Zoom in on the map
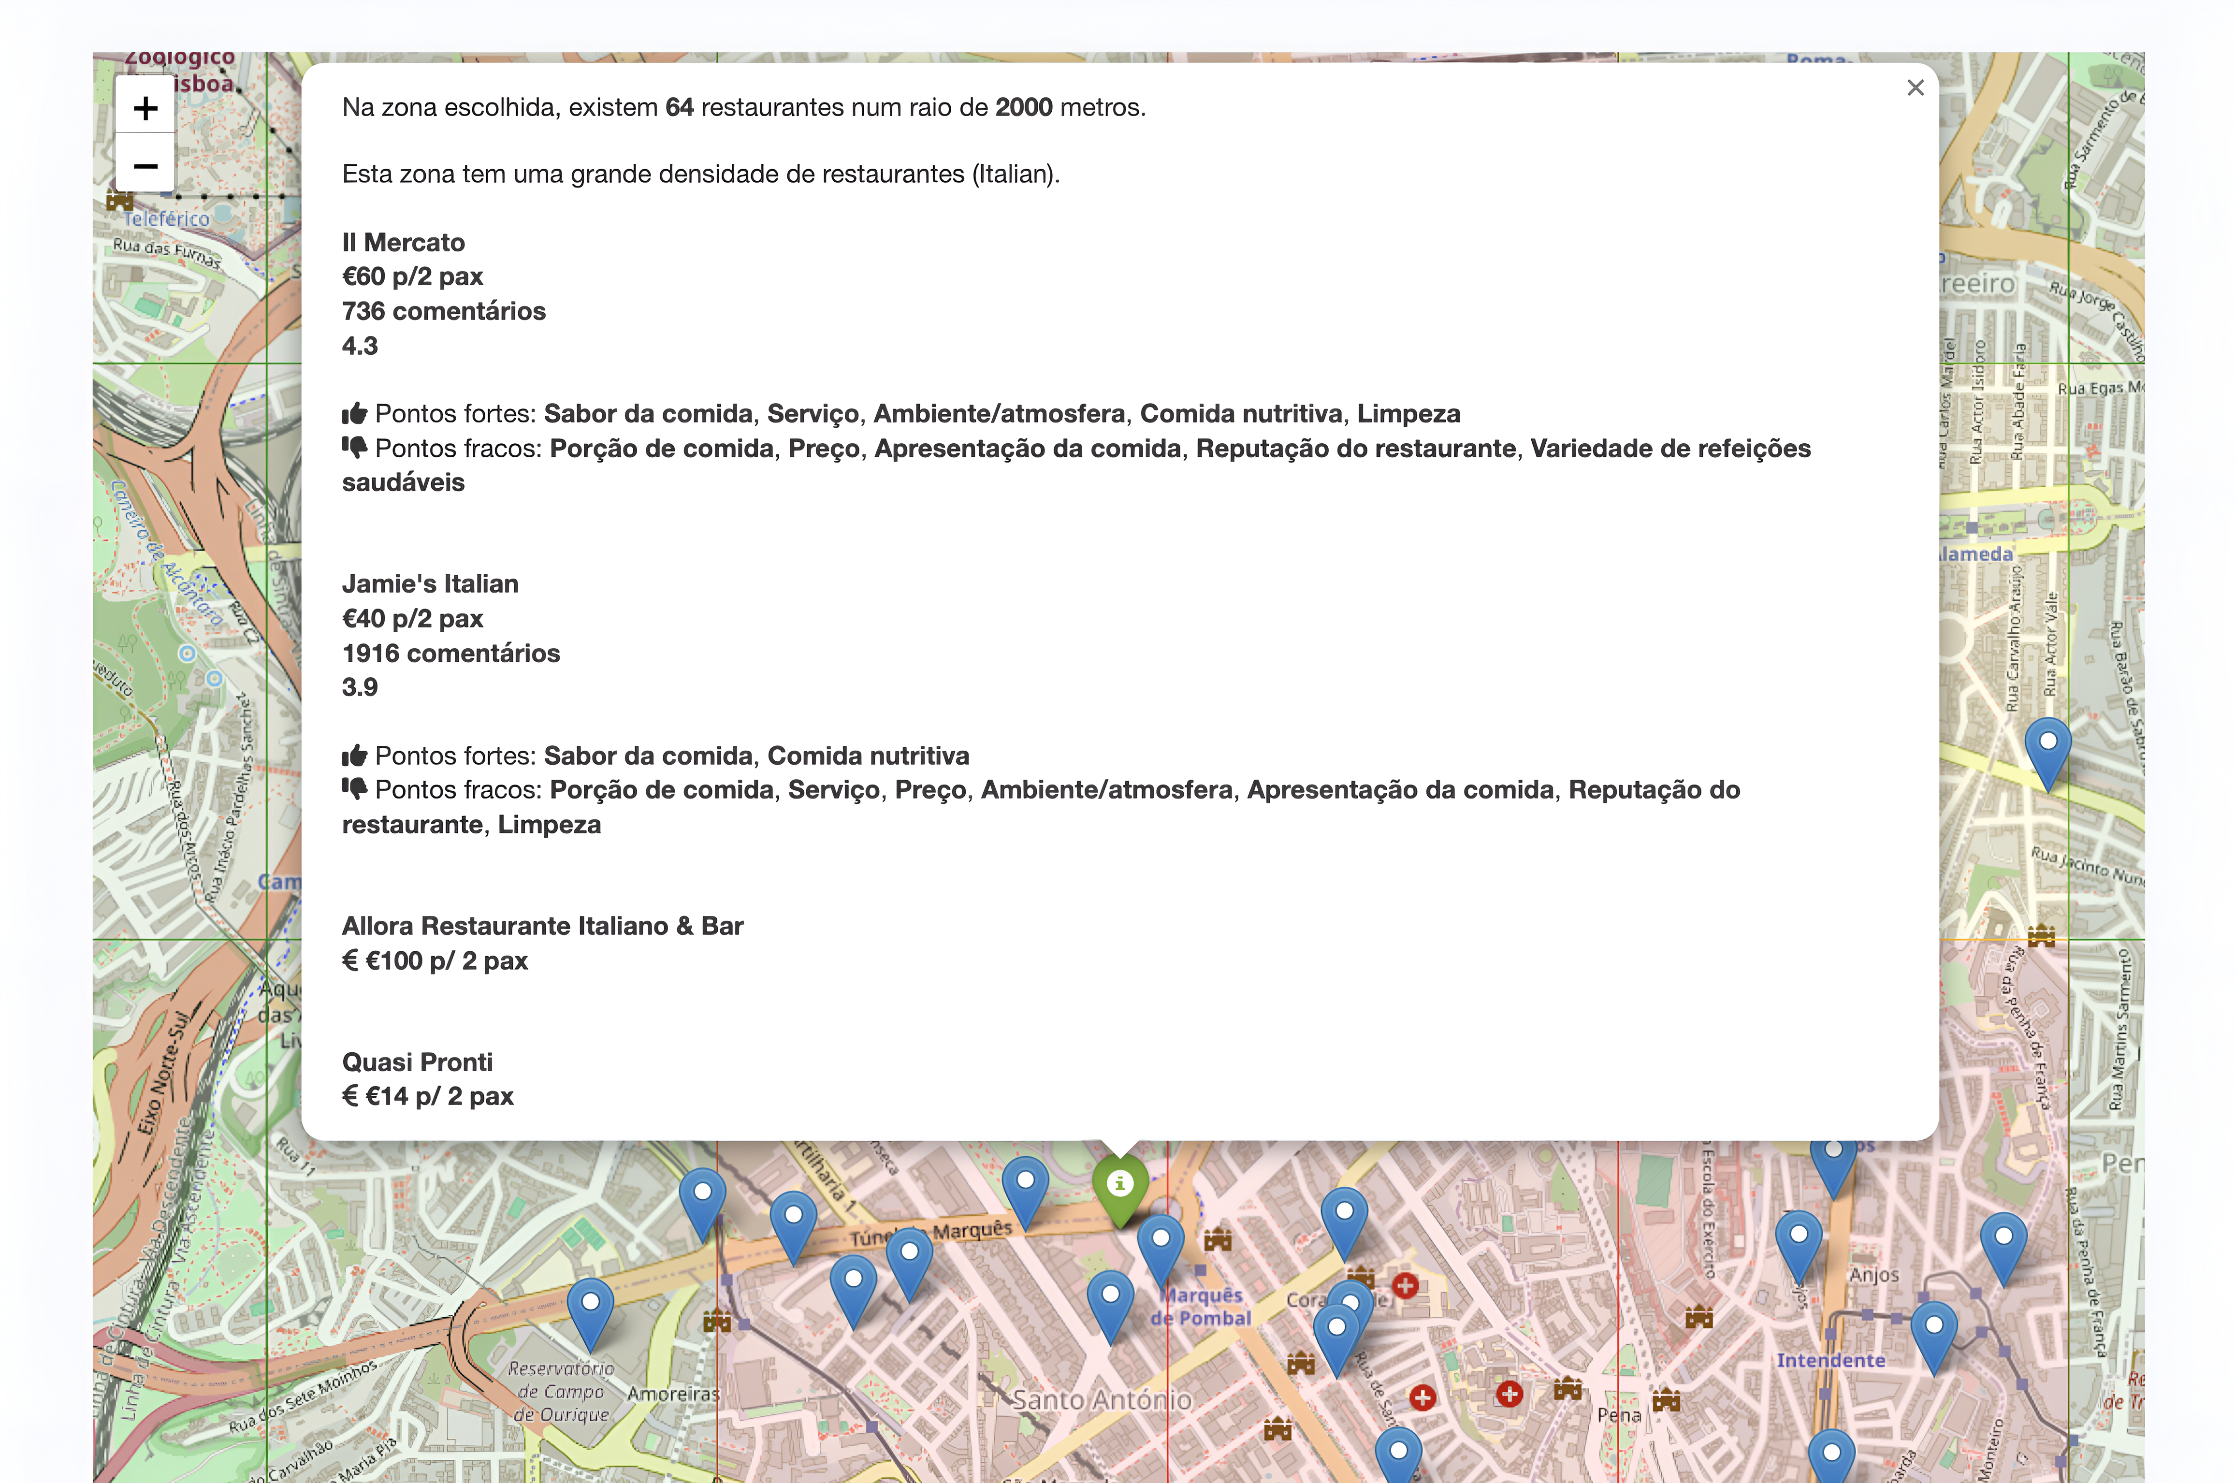 (x=145, y=108)
